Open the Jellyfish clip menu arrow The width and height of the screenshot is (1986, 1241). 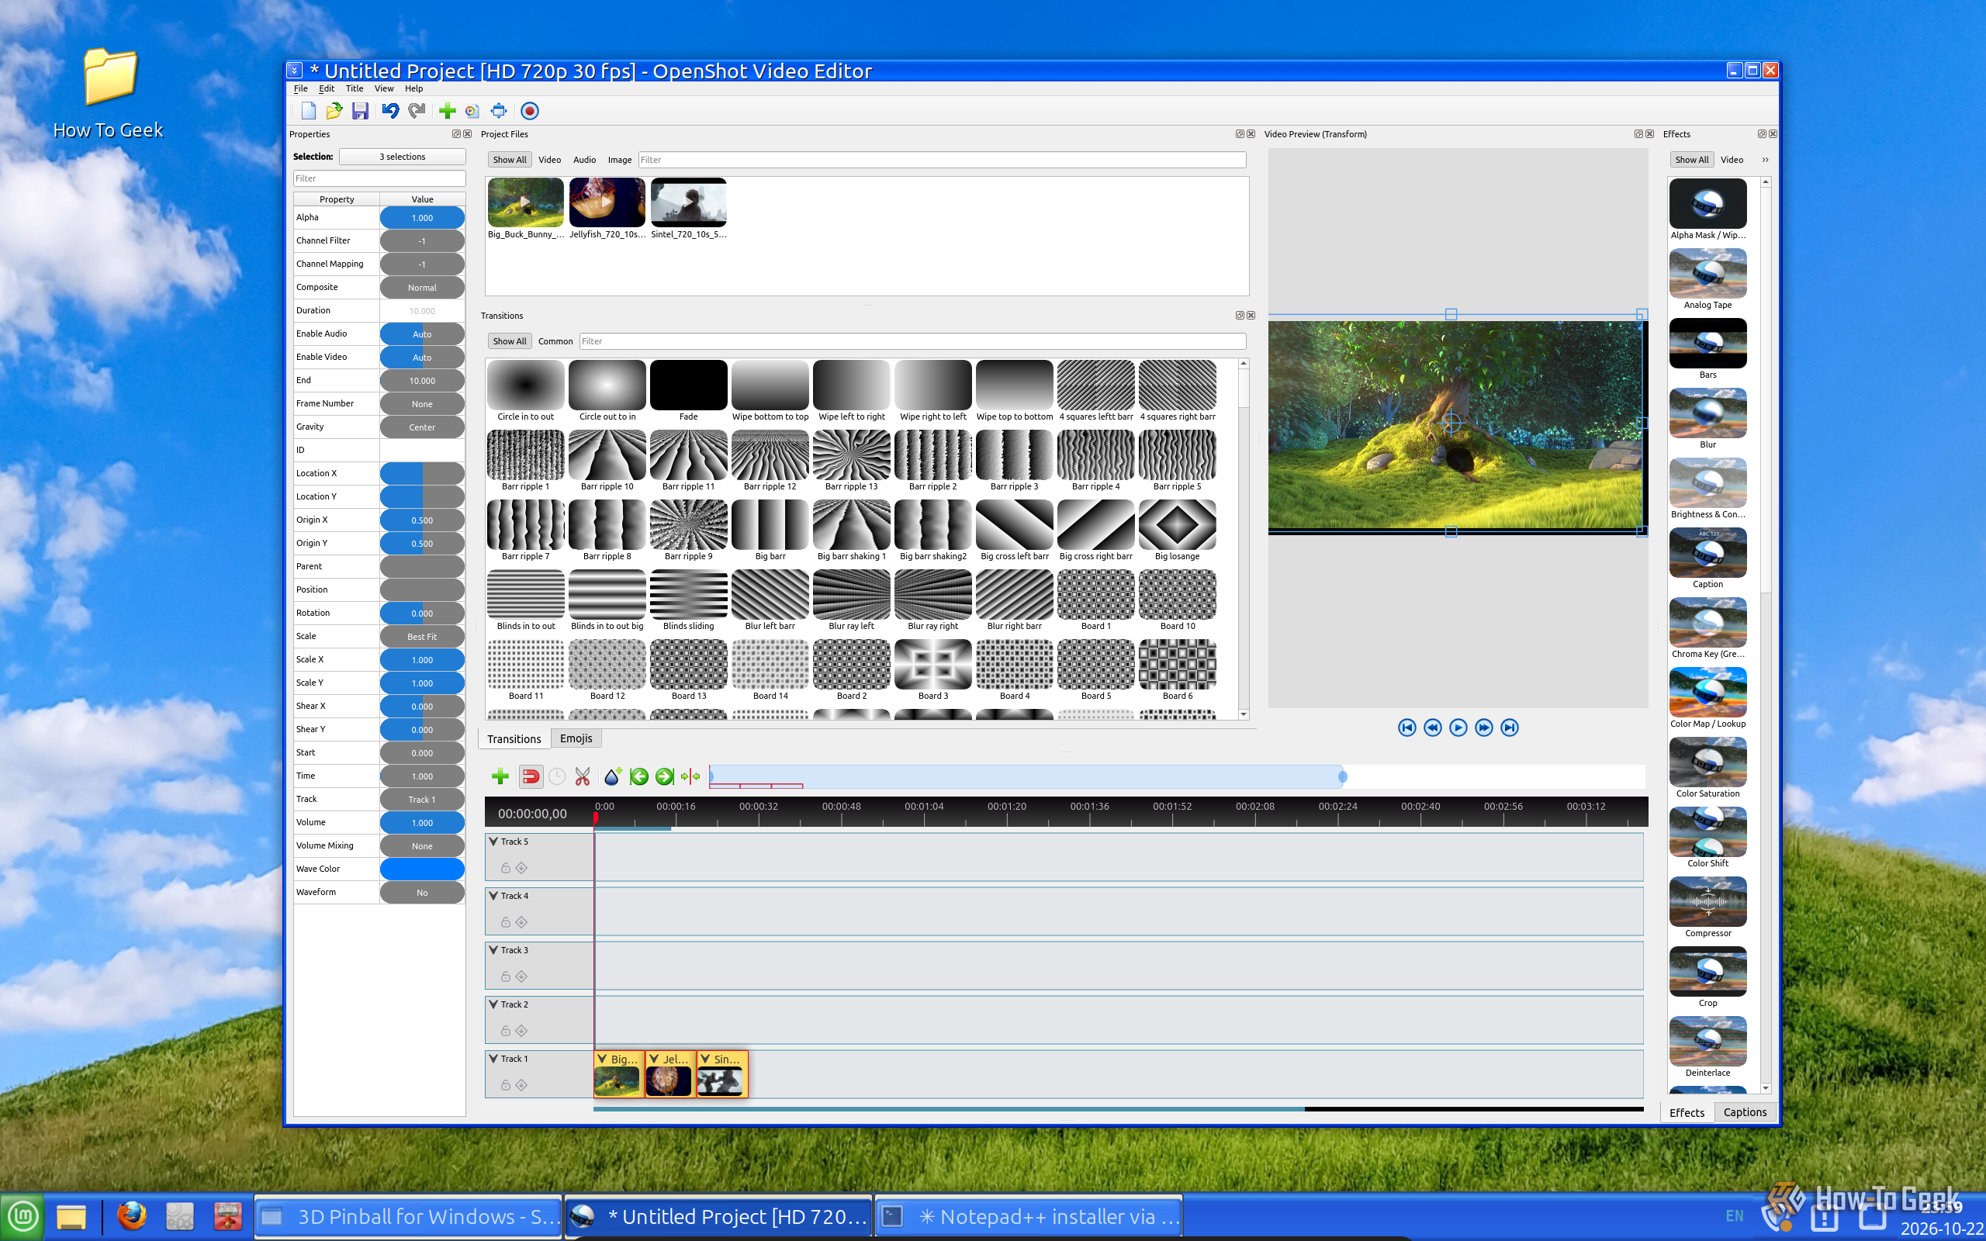pyautogui.click(x=654, y=1059)
